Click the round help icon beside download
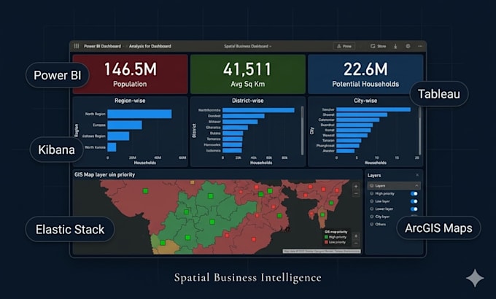This screenshot has width=496, height=299. click(x=408, y=46)
